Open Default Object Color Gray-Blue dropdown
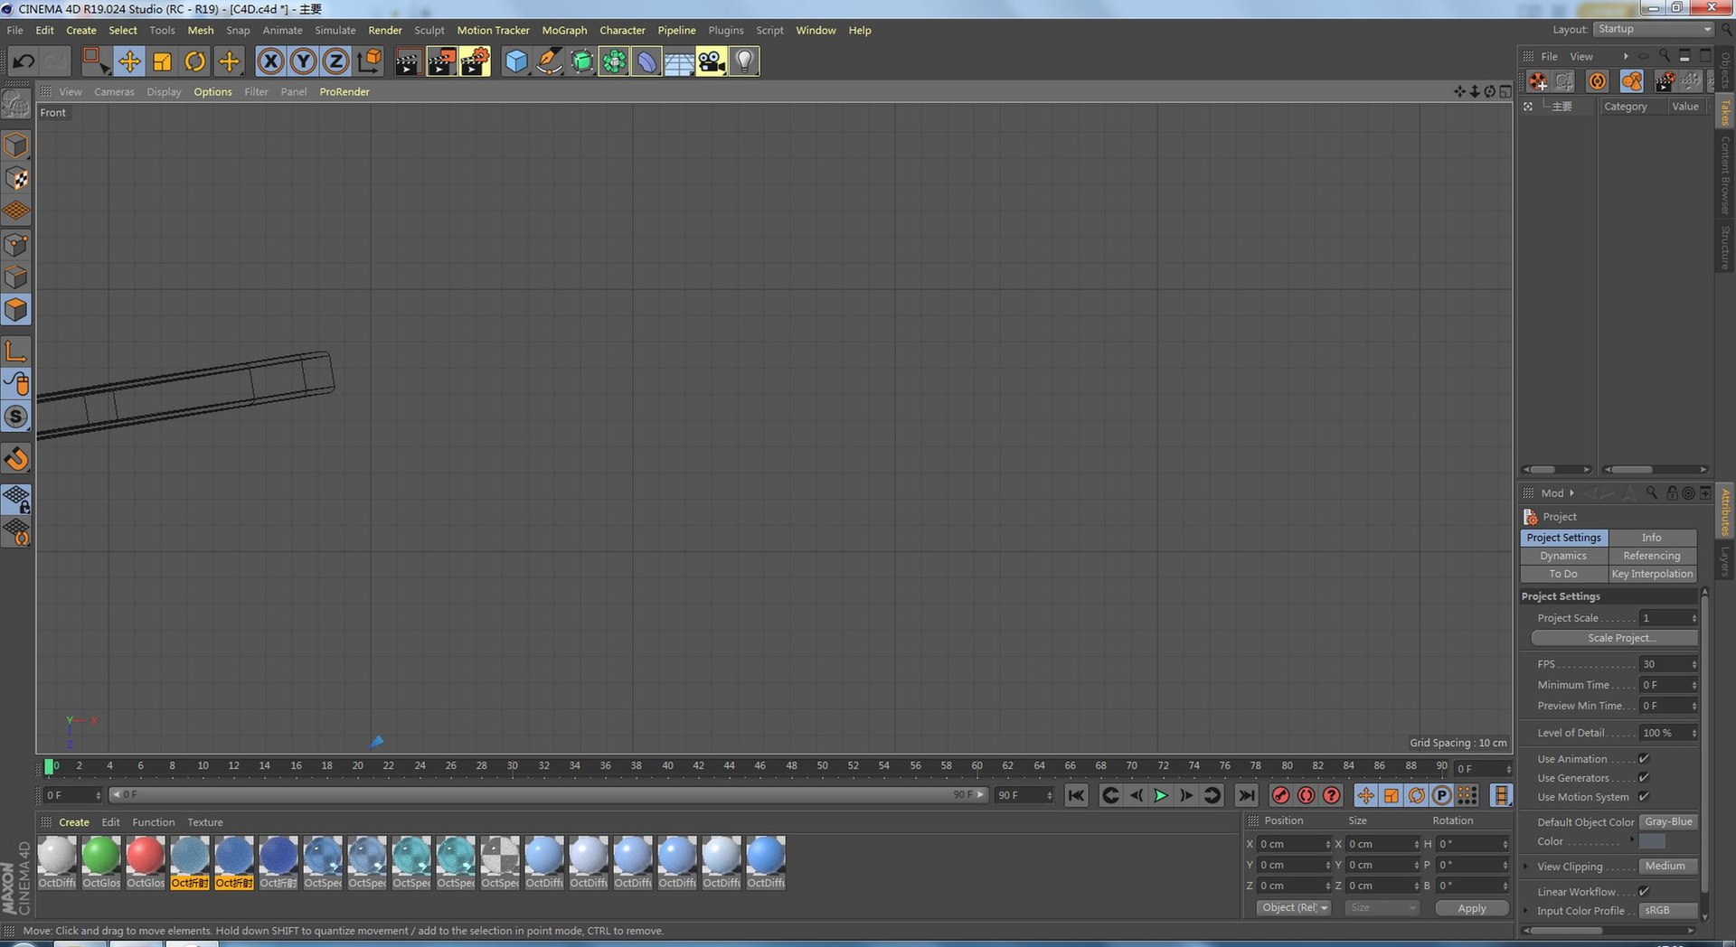 tap(1668, 822)
